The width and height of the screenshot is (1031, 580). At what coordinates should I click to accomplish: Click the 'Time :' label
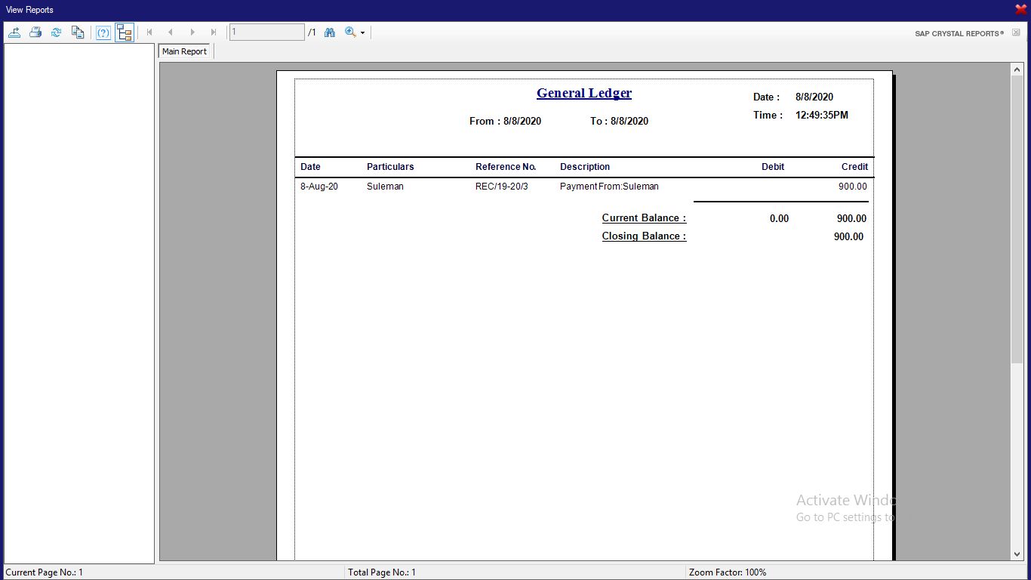coord(768,115)
